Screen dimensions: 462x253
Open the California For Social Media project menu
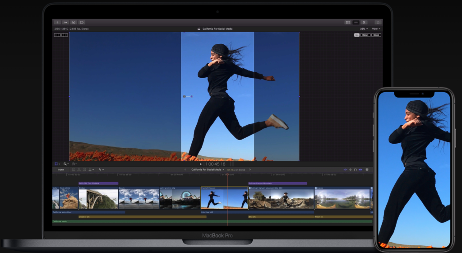click(x=208, y=169)
